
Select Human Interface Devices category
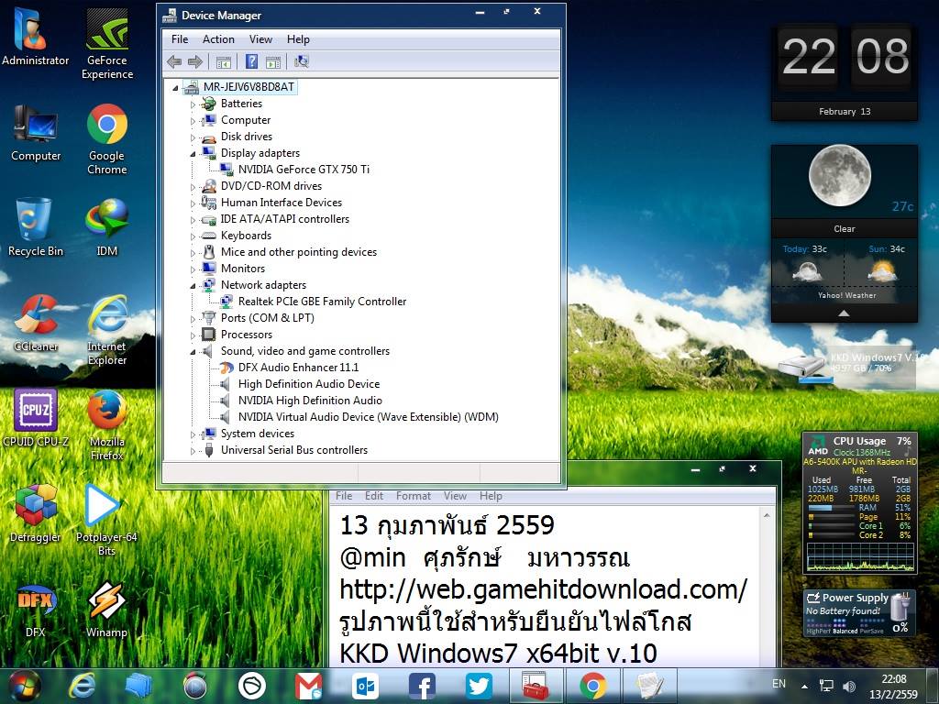(282, 203)
